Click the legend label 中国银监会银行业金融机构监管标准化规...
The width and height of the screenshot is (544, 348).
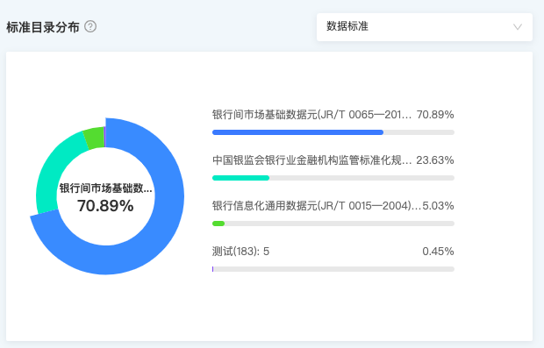pyautogui.click(x=311, y=160)
